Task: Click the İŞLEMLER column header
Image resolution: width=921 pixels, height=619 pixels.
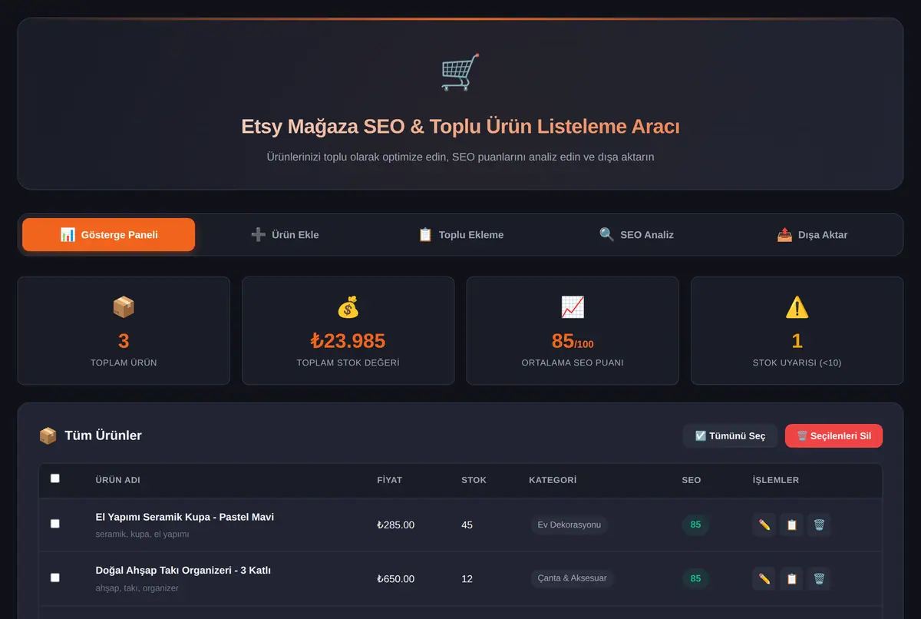Action: tap(775, 480)
